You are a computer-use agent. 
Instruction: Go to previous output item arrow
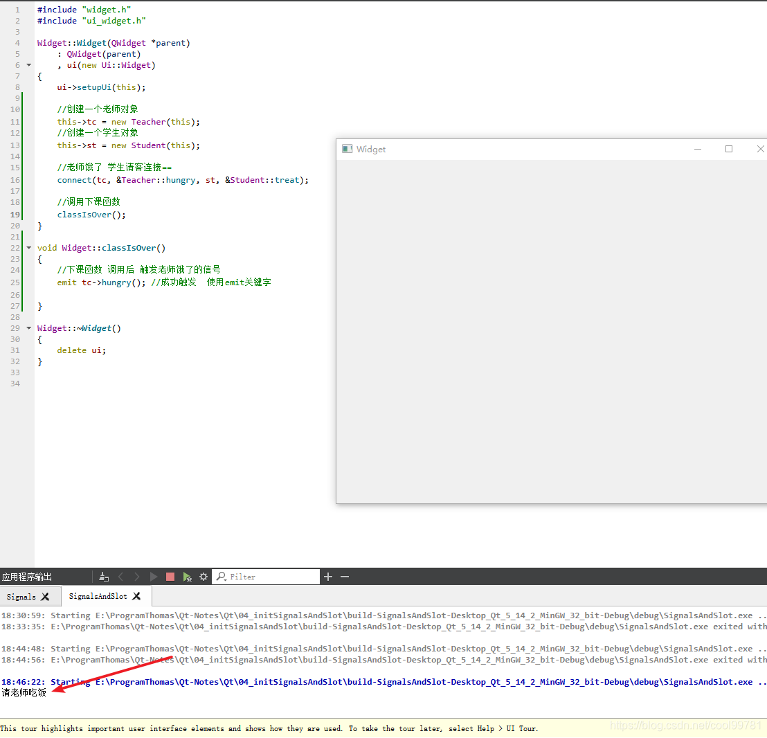tap(121, 577)
